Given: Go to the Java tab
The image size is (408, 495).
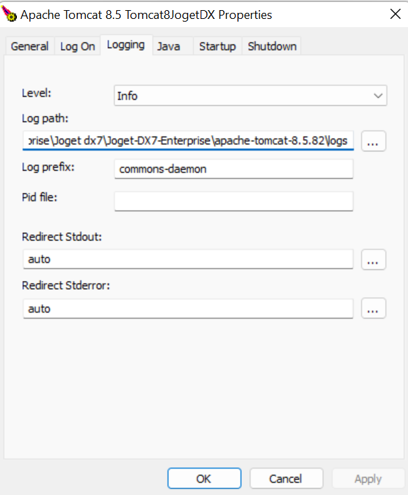Looking at the screenshot, I should 168,46.
